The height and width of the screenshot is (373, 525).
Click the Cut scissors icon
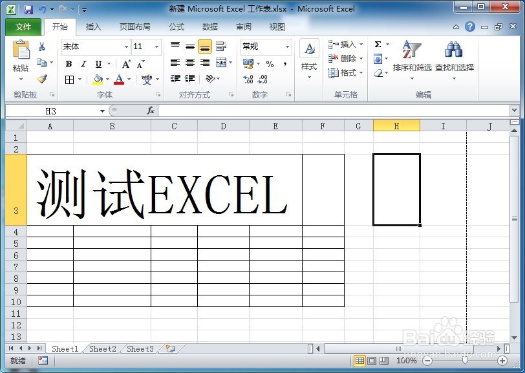(x=42, y=46)
